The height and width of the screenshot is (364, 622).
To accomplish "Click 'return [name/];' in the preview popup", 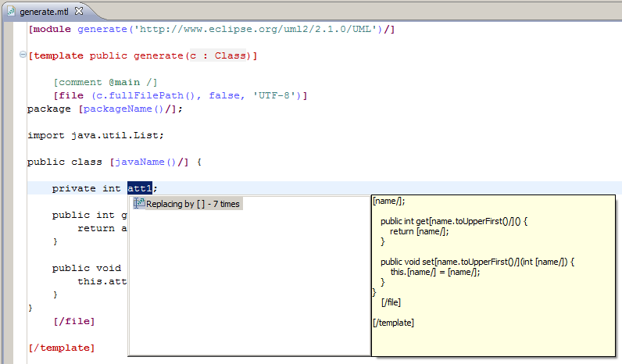I will [x=420, y=231].
